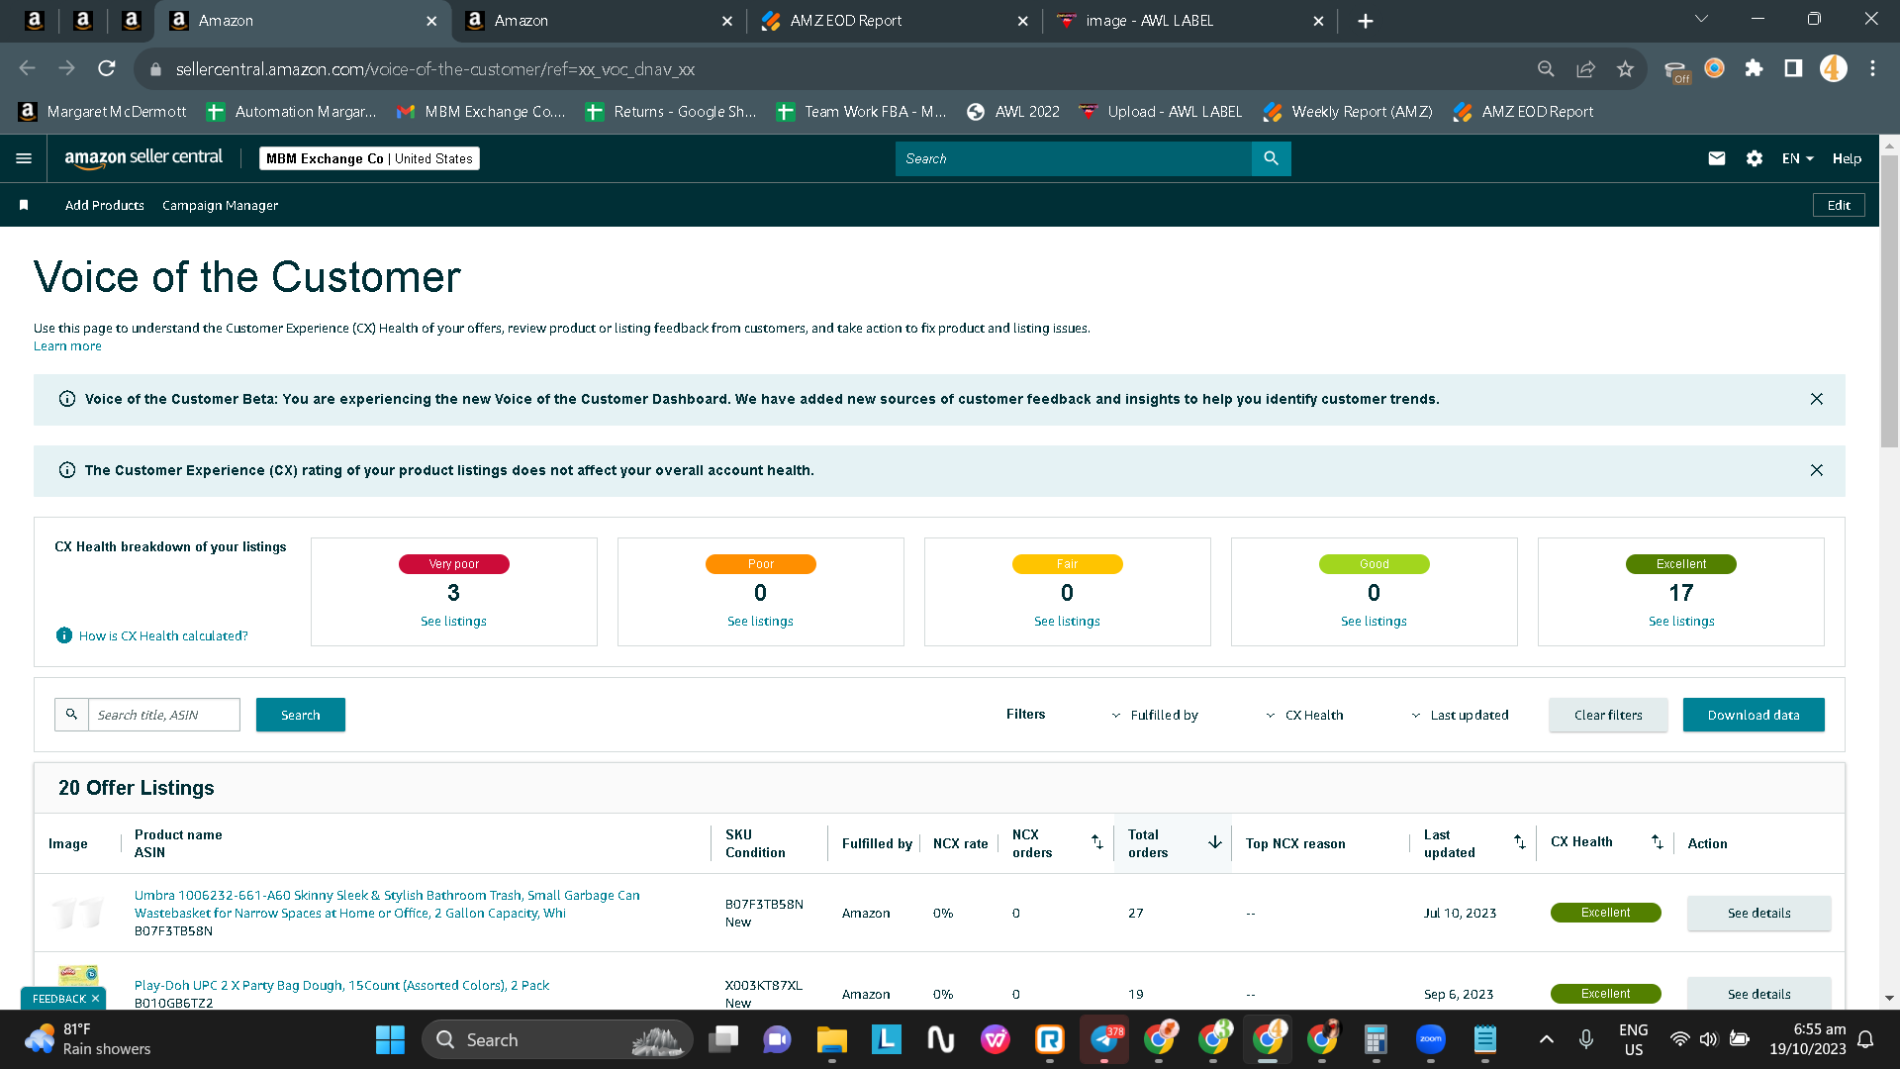Open the mail messages icon

coord(1717,158)
